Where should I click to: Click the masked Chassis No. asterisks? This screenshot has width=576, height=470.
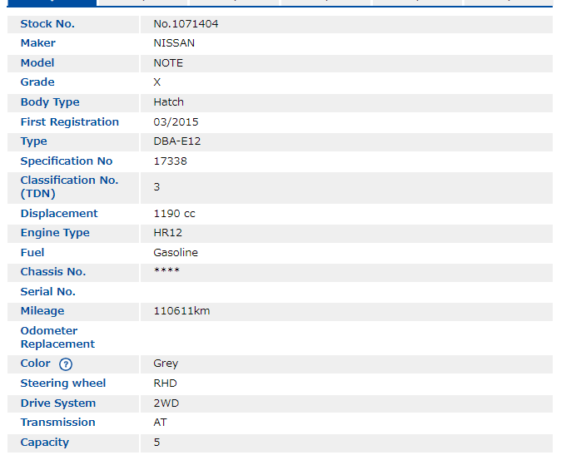(x=166, y=272)
